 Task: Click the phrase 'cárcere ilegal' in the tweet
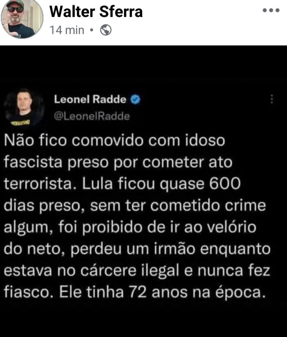130,270
